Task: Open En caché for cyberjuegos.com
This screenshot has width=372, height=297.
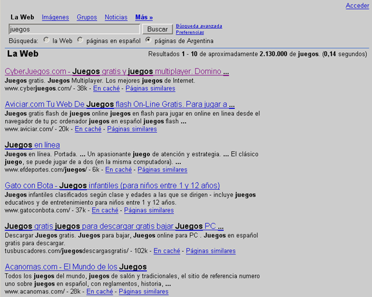Action: pyautogui.click(x=106, y=88)
